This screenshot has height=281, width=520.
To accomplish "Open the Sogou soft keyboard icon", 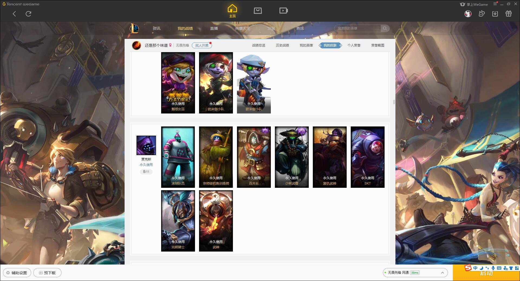I will pos(499,268).
